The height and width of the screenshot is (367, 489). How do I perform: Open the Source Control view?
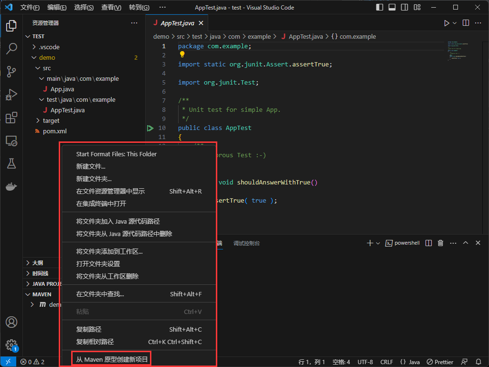11,71
